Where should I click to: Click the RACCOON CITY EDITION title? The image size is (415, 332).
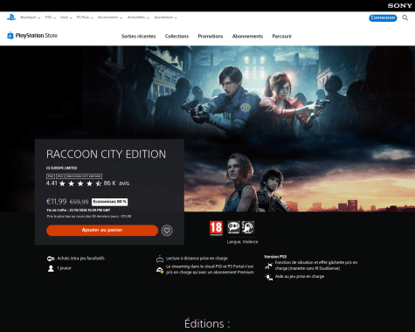[x=106, y=154]
